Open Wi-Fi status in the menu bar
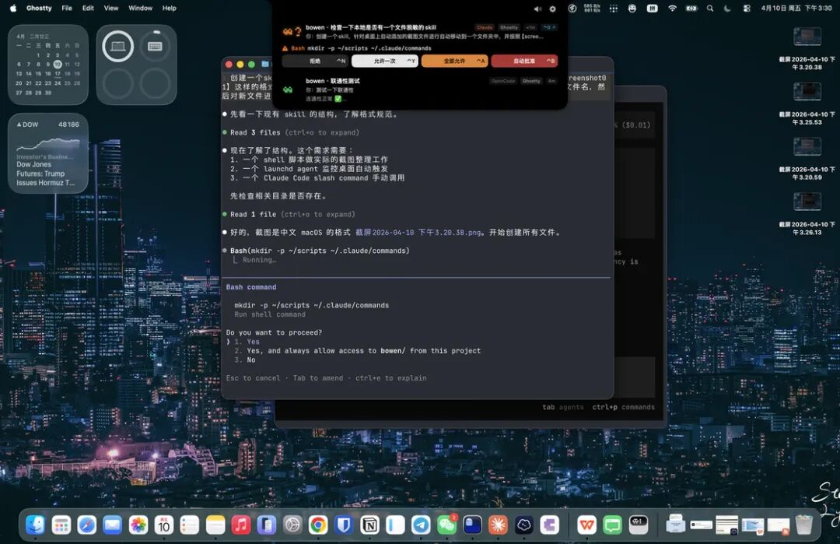Viewport: 840px width, 544px height. coord(672,8)
